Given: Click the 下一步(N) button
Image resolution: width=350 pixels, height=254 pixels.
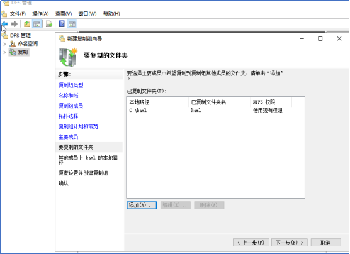Looking at the screenshot, I should click(290, 243).
